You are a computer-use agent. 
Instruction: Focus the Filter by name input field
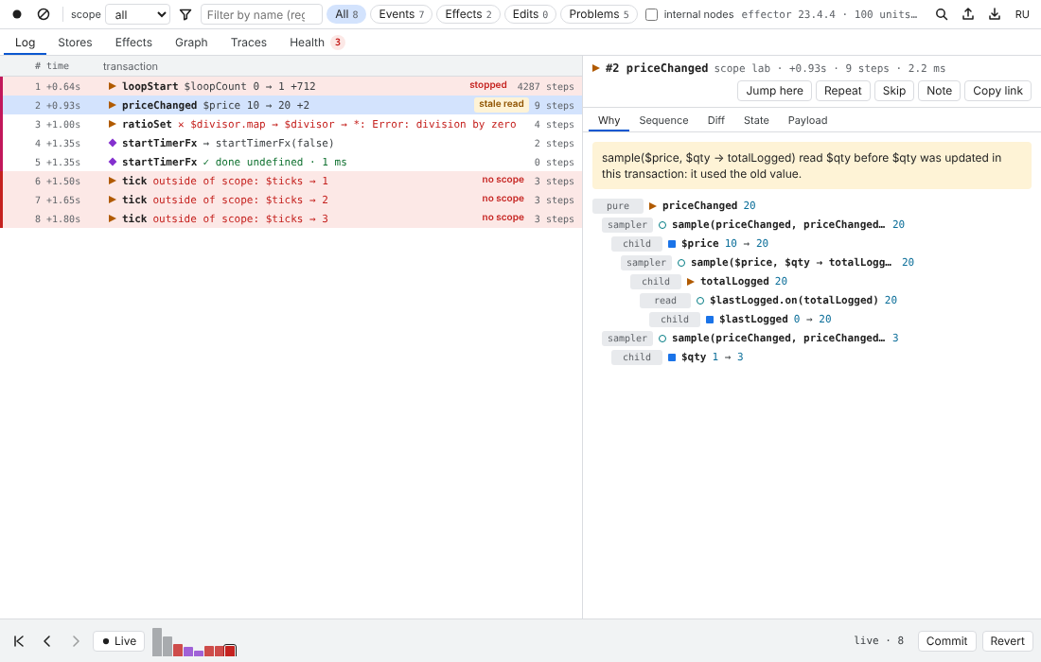pyautogui.click(x=261, y=14)
